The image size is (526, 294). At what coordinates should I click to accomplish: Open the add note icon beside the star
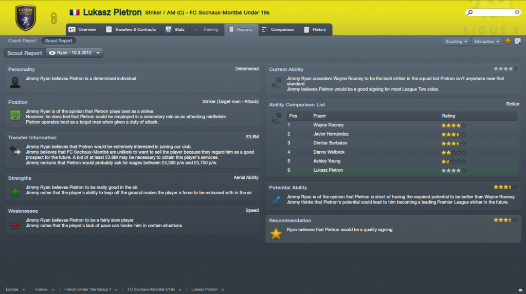(518, 41)
